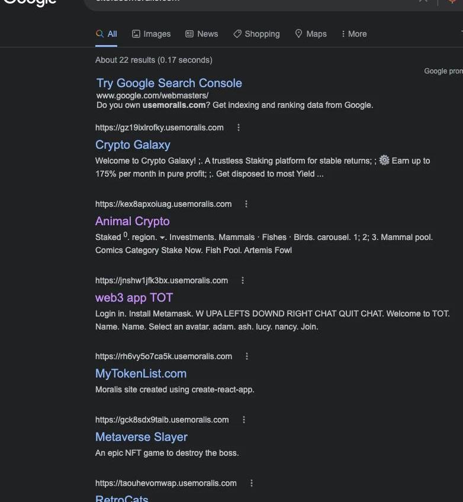The image size is (463, 502).
Task: Click the Images tab picture icon
Action: tap(136, 34)
